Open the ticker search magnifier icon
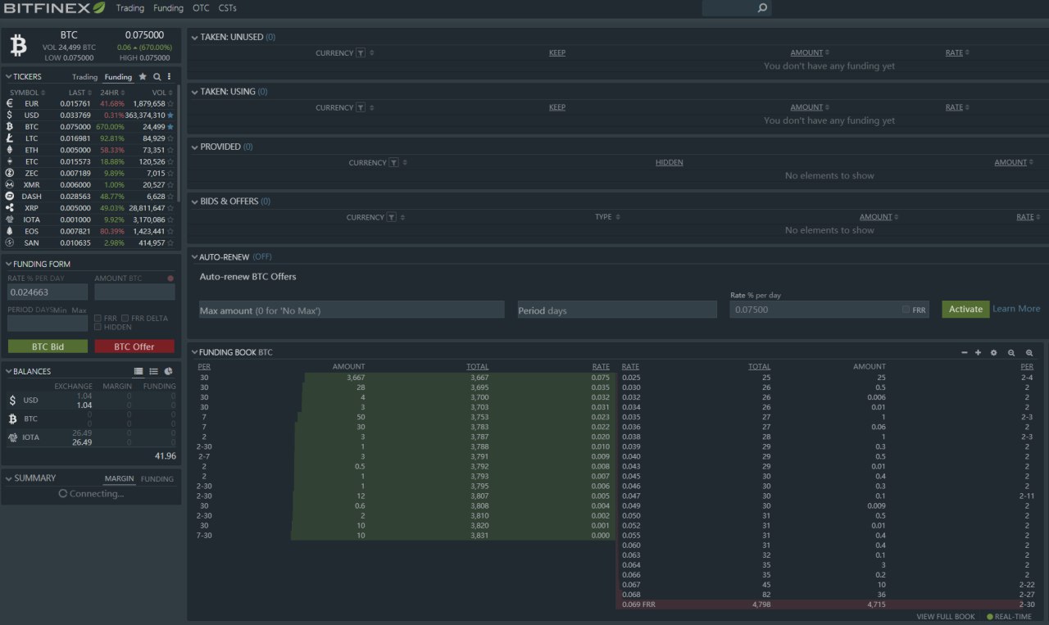Image resolution: width=1049 pixels, height=625 pixels. point(157,77)
